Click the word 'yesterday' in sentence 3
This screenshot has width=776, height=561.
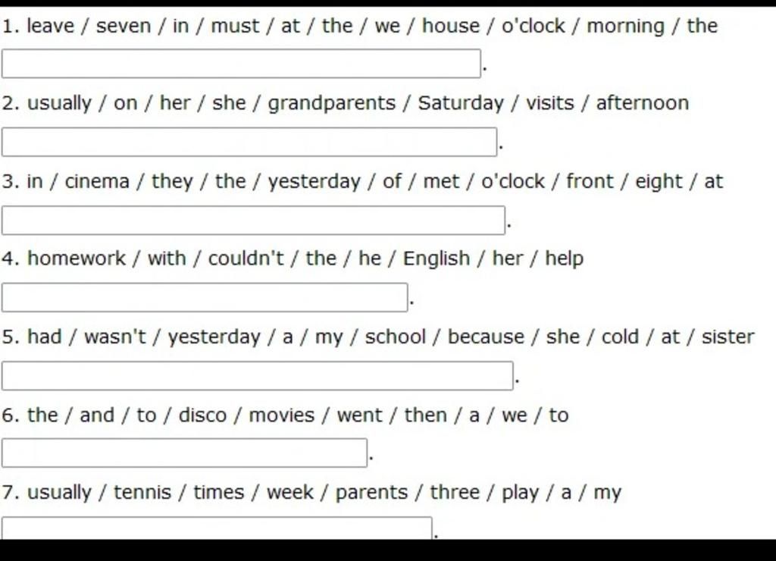tap(314, 182)
